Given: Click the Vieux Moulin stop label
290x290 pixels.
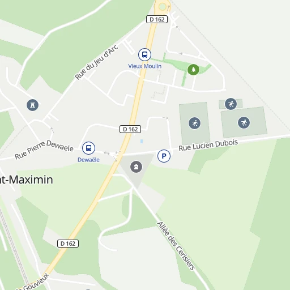Looking at the screenshot, I should coord(145,66).
